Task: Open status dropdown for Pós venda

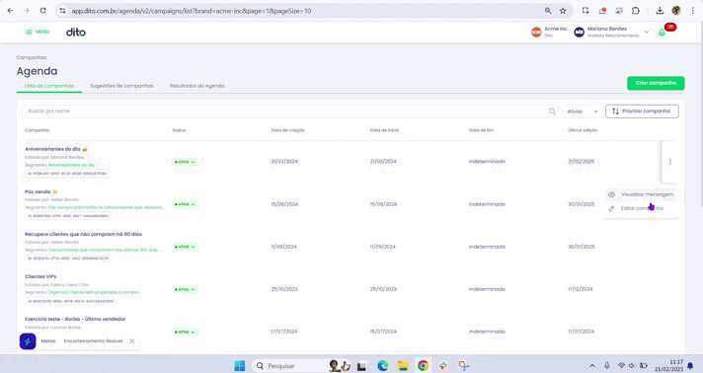Action: tap(185, 204)
